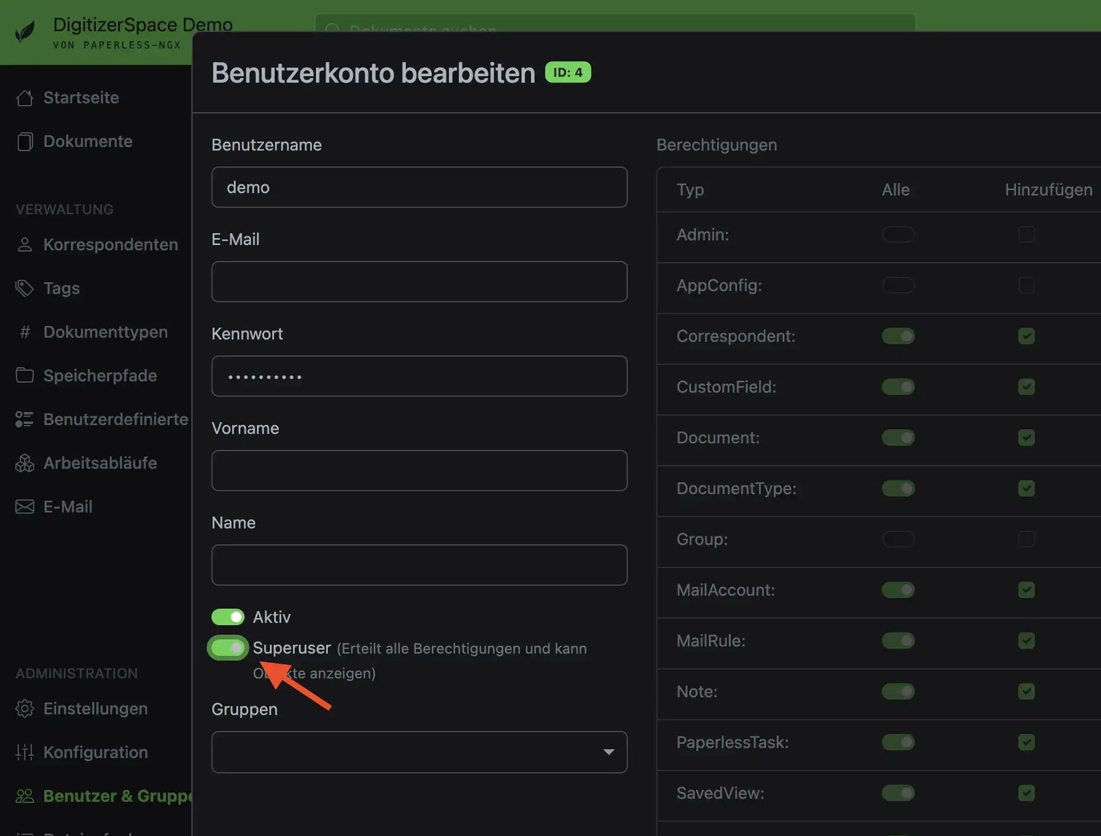Screen dimensions: 1101x836
Task: Toggle the Superuser switch
Action: pyautogui.click(x=228, y=648)
